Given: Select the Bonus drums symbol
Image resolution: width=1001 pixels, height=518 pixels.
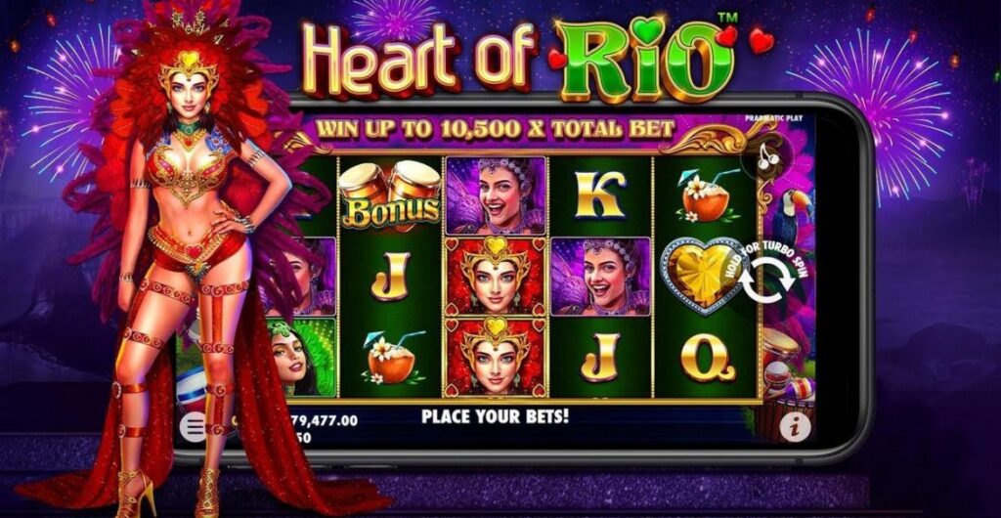Looking at the screenshot, I should pyautogui.click(x=390, y=195).
